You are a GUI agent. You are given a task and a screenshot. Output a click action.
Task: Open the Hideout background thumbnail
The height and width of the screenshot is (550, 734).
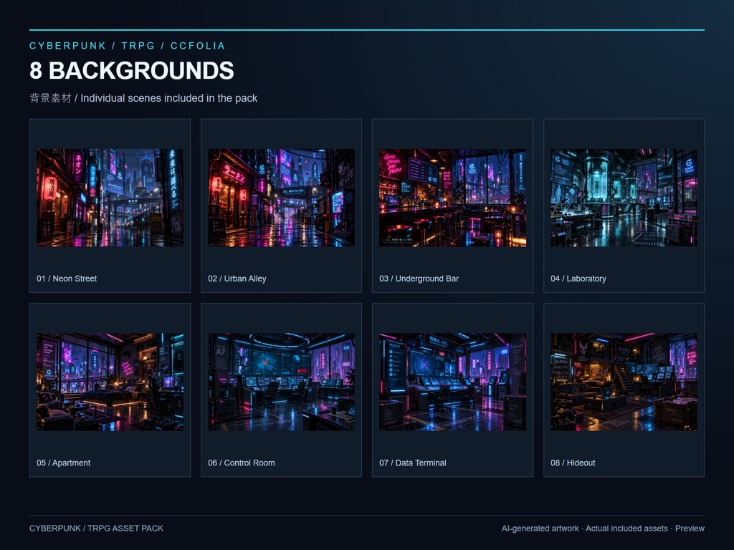624,382
